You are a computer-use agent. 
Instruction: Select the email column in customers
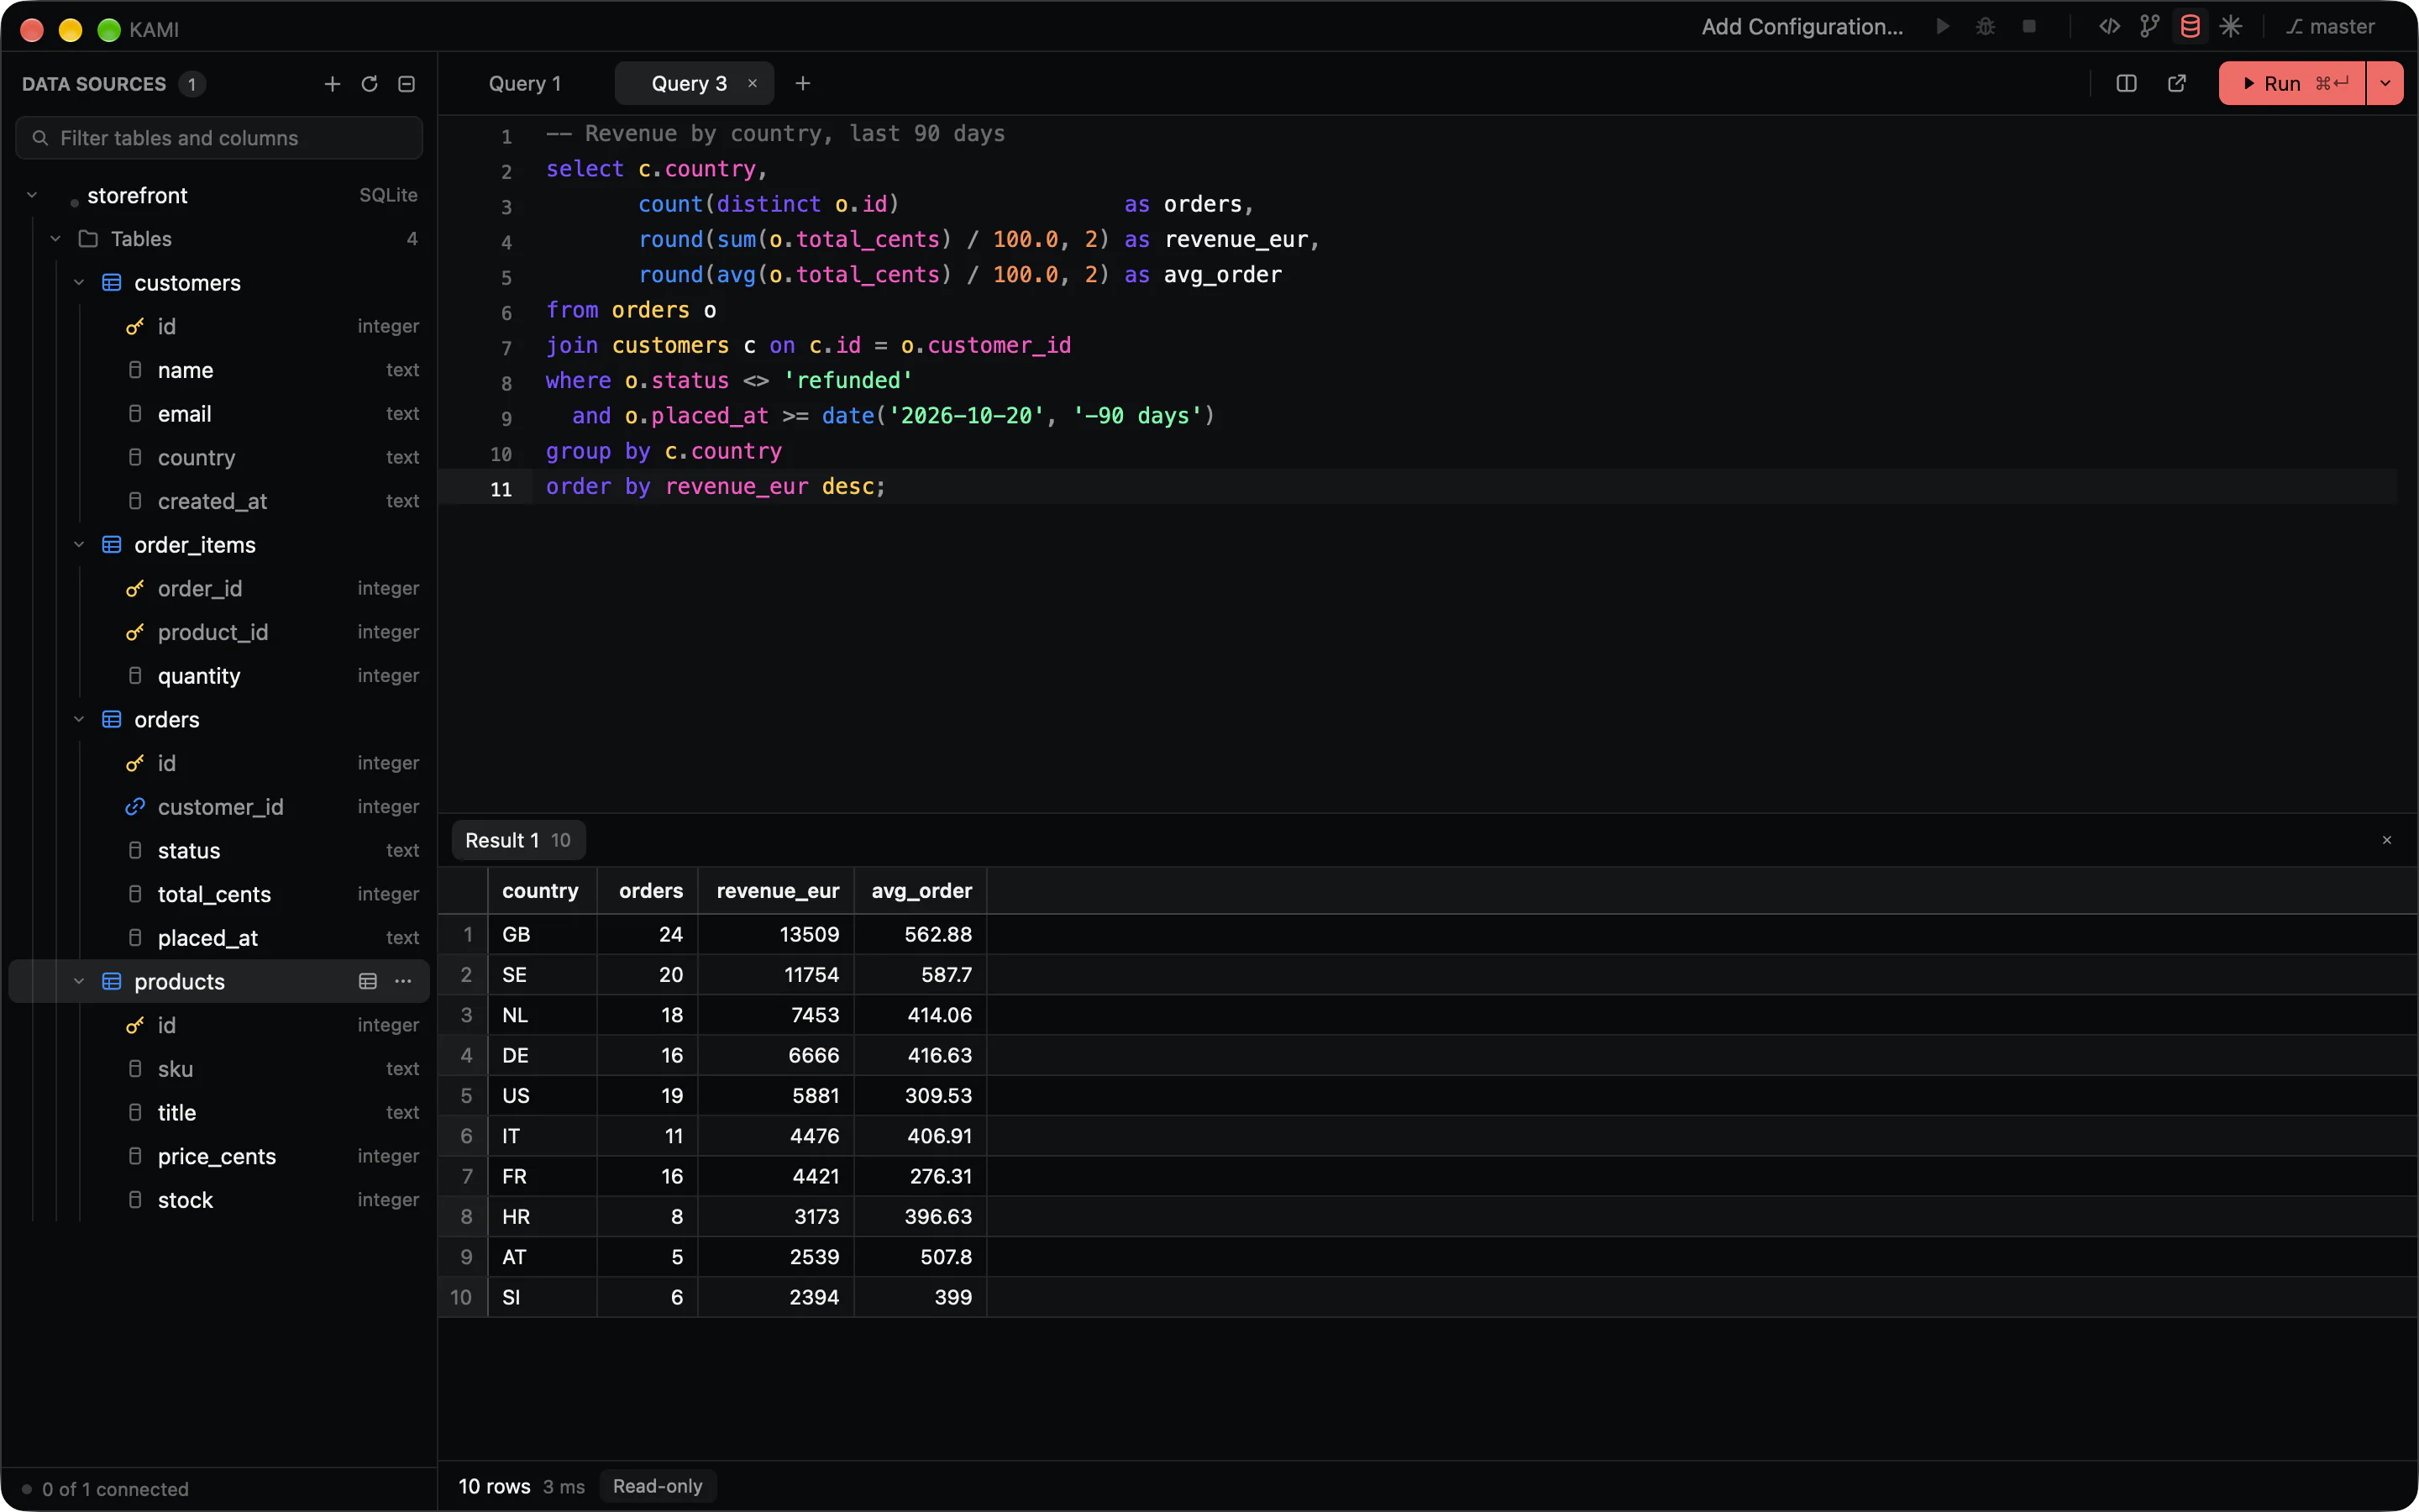[220, 414]
